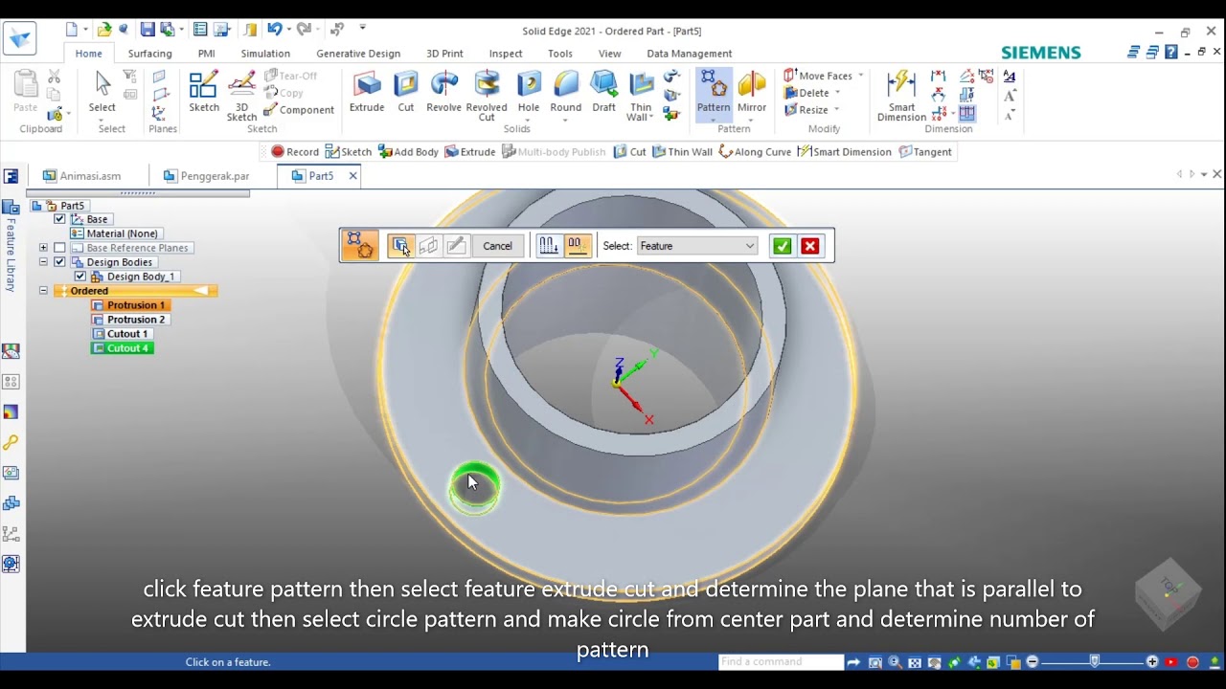
Task: Toggle the Design Bodies checkbox
Action: click(x=59, y=262)
